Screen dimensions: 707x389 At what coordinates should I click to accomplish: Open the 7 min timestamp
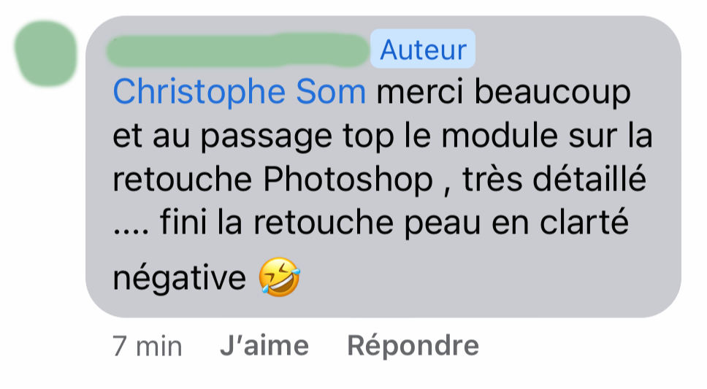point(148,346)
